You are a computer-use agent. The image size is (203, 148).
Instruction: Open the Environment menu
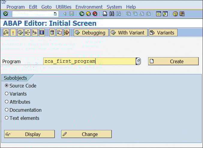(89, 7)
